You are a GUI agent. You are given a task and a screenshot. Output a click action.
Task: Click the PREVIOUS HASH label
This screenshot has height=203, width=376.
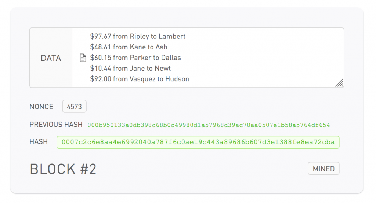click(56, 125)
